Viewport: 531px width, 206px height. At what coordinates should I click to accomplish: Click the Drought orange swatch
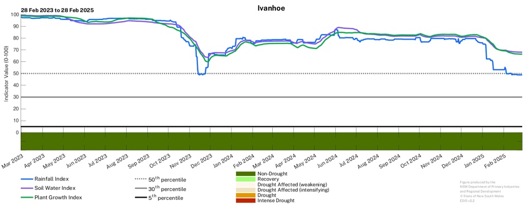245,195
